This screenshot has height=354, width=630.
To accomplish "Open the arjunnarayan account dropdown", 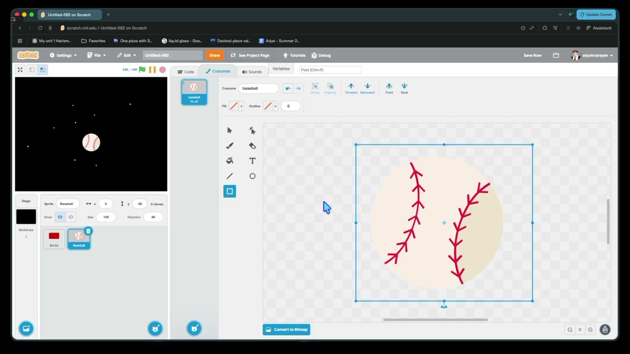I will (x=592, y=56).
